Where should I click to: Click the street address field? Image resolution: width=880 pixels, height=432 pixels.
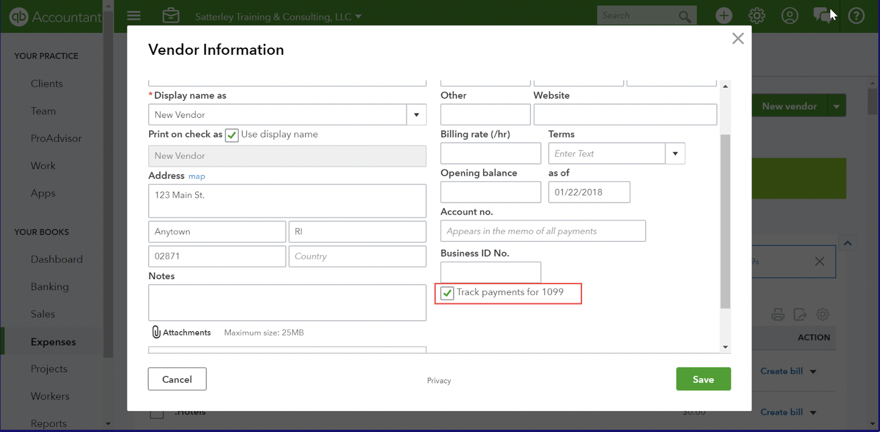[x=287, y=200]
